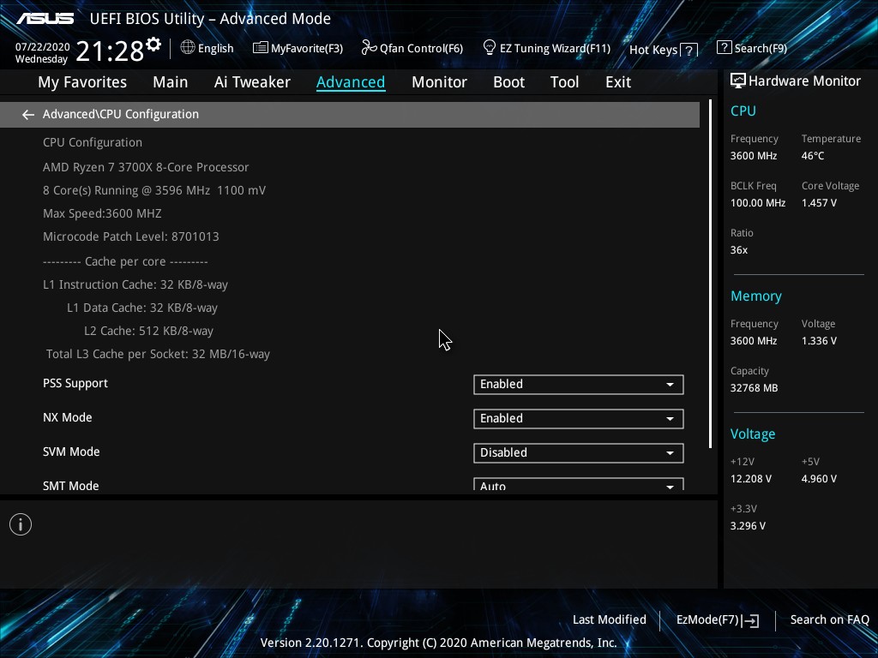Image resolution: width=878 pixels, height=658 pixels.
Task: Switch to the Boot tab
Action: click(x=508, y=82)
